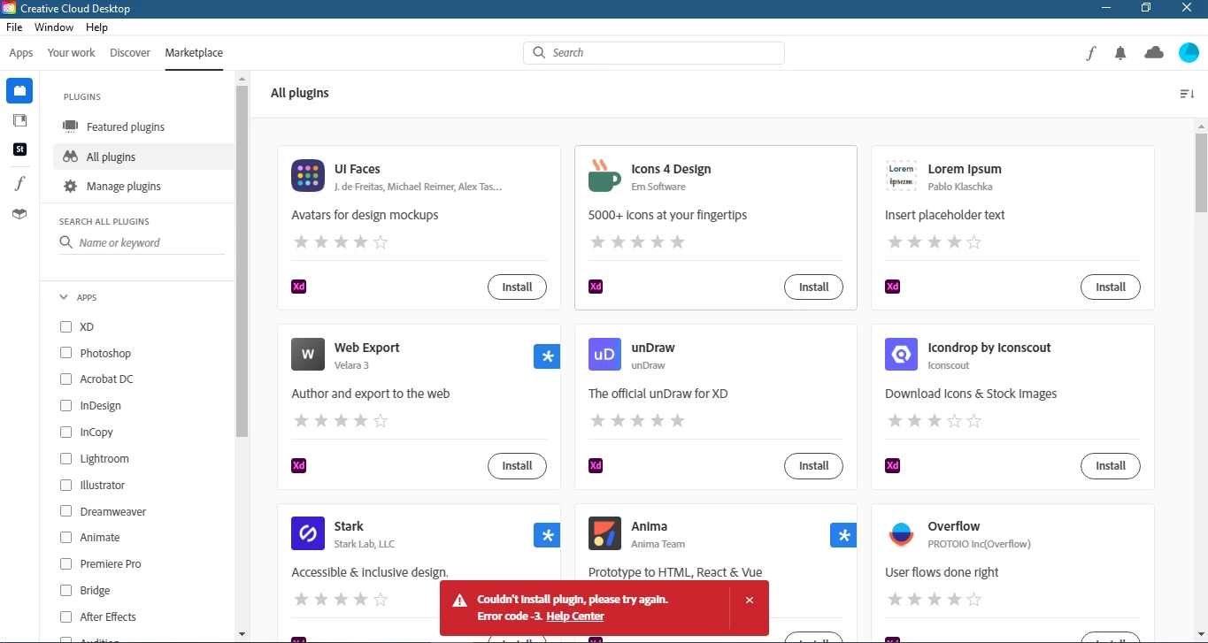This screenshot has height=643, width=1208.
Task: Check the Premiere Pro filter
Action: pyautogui.click(x=65, y=563)
